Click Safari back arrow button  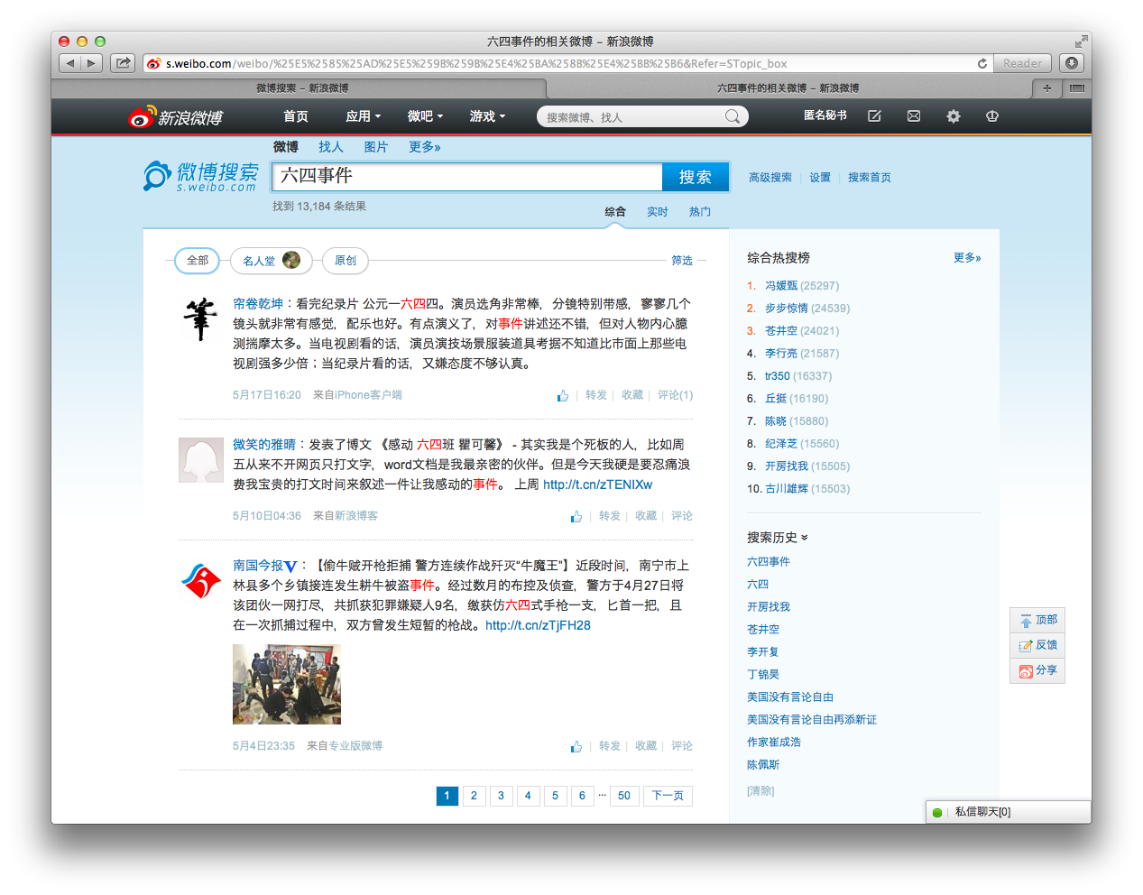[70, 63]
